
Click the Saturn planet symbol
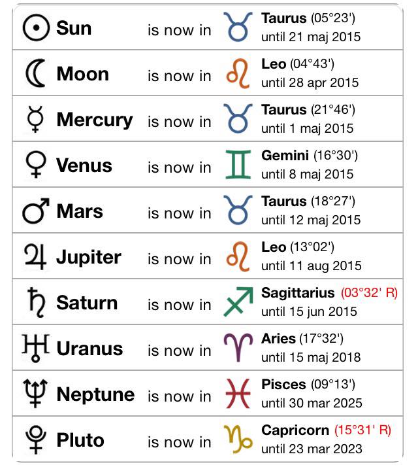[x=37, y=302]
